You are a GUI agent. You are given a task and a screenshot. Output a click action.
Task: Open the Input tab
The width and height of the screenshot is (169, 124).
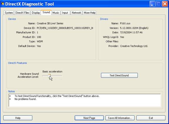tap(65, 13)
